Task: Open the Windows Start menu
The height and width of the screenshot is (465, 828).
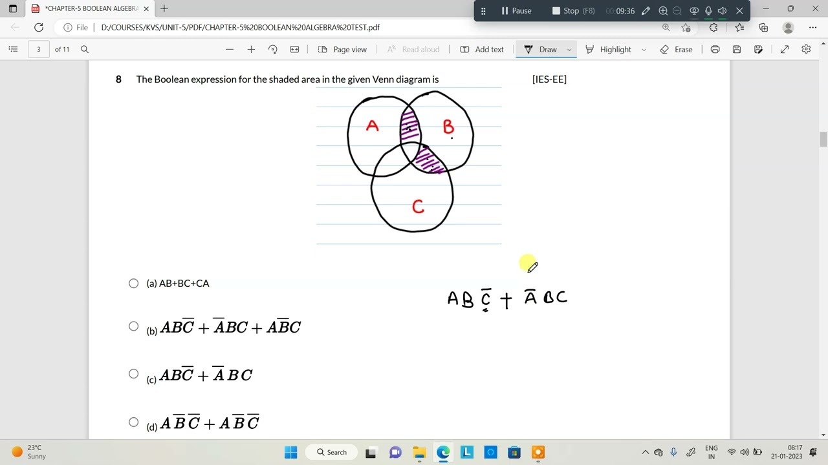Action: coord(291,452)
